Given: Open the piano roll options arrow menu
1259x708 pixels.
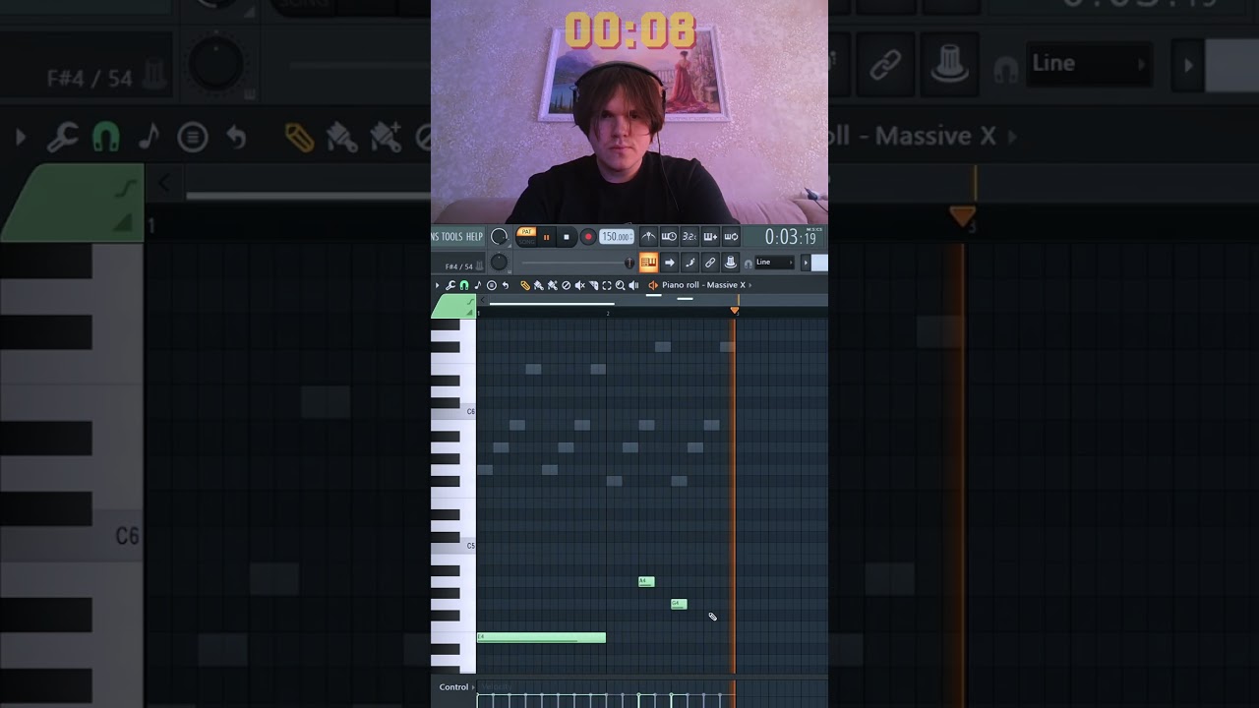Looking at the screenshot, I should [437, 285].
